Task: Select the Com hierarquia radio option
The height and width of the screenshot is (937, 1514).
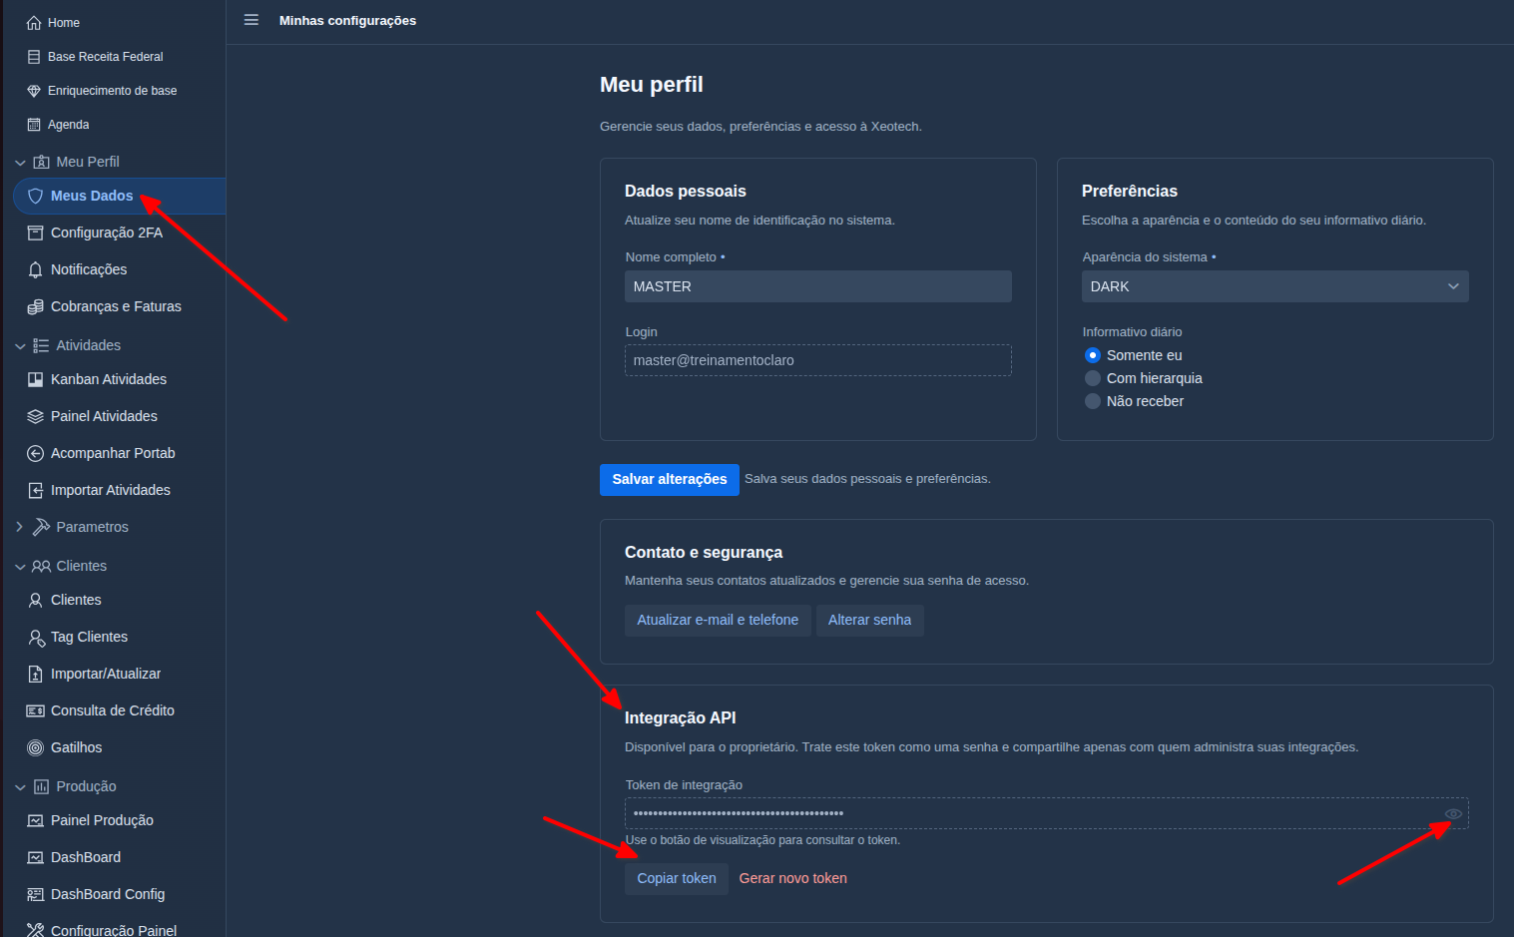Action: pyautogui.click(x=1093, y=378)
